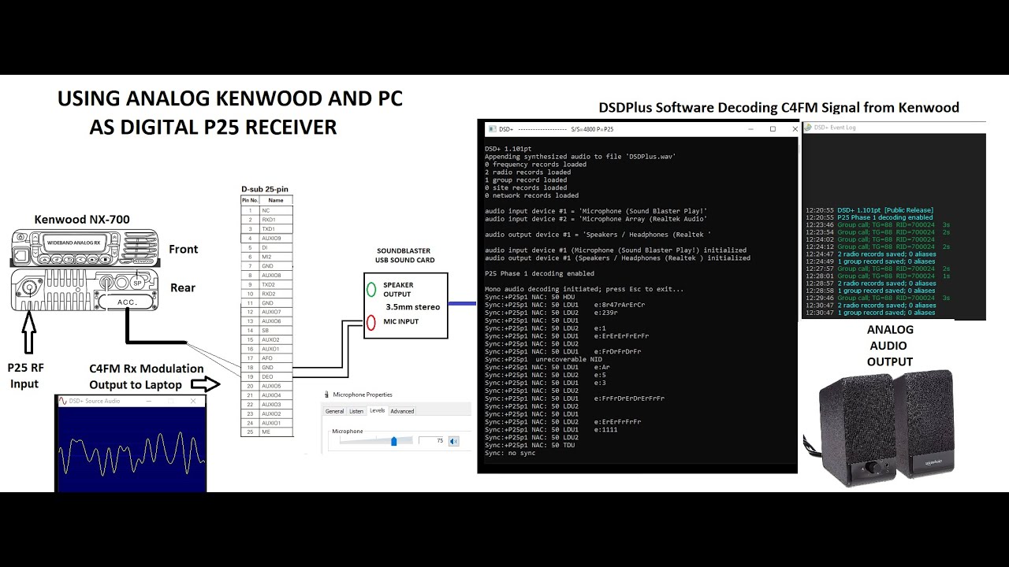Click '0 network records loaded' console line

tap(531, 195)
